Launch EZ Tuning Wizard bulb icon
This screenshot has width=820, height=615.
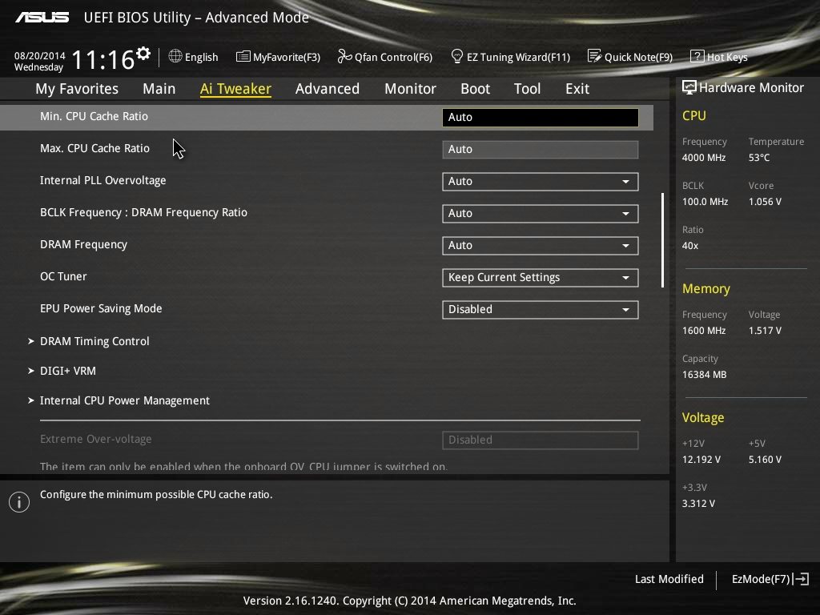coord(456,56)
